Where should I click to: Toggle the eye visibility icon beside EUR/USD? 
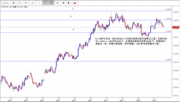(x=10, y=7)
